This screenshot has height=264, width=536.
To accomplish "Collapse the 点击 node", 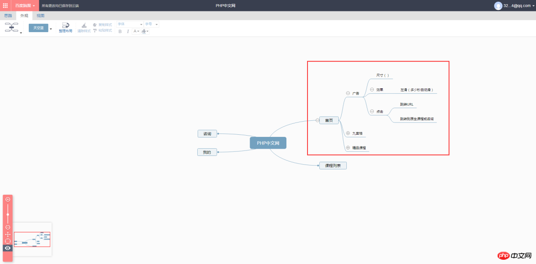I will click(372, 112).
